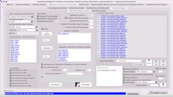Click Number of time units to forecast field
The height and width of the screenshot is (97, 173).
click(91, 27)
